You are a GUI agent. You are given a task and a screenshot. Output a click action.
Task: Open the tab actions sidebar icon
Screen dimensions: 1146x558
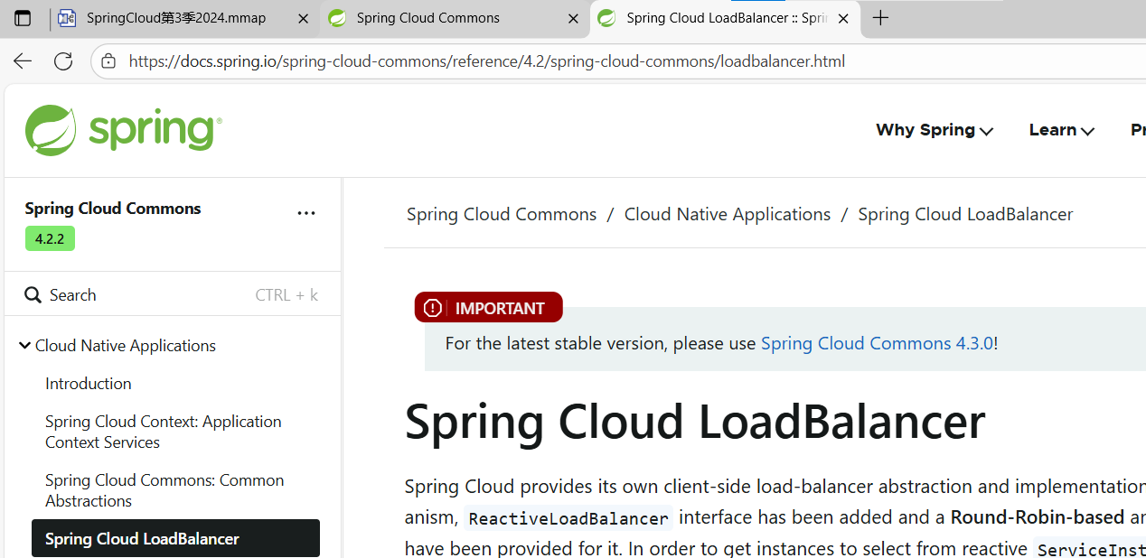pos(23,18)
